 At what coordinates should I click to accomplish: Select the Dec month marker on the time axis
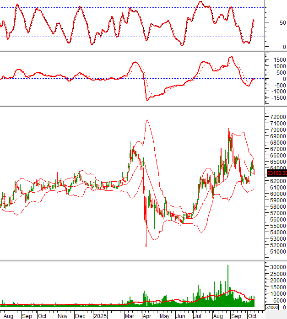click(x=80, y=316)
